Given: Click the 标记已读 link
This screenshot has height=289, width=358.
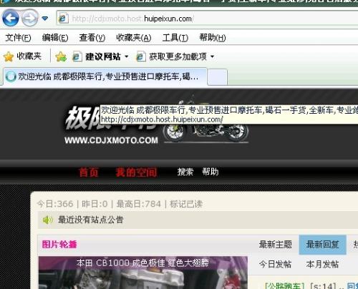Looking at the screenshot, I should coord(186,204).
